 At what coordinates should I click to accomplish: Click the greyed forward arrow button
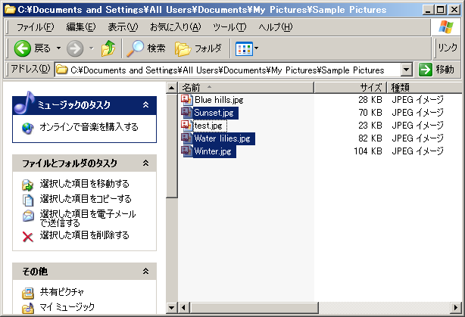75,48
